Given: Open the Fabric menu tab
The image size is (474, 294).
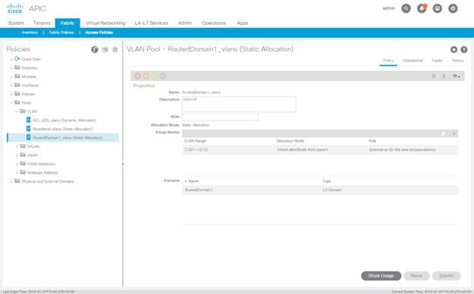Looking at the screenshot, I should 67,23.
